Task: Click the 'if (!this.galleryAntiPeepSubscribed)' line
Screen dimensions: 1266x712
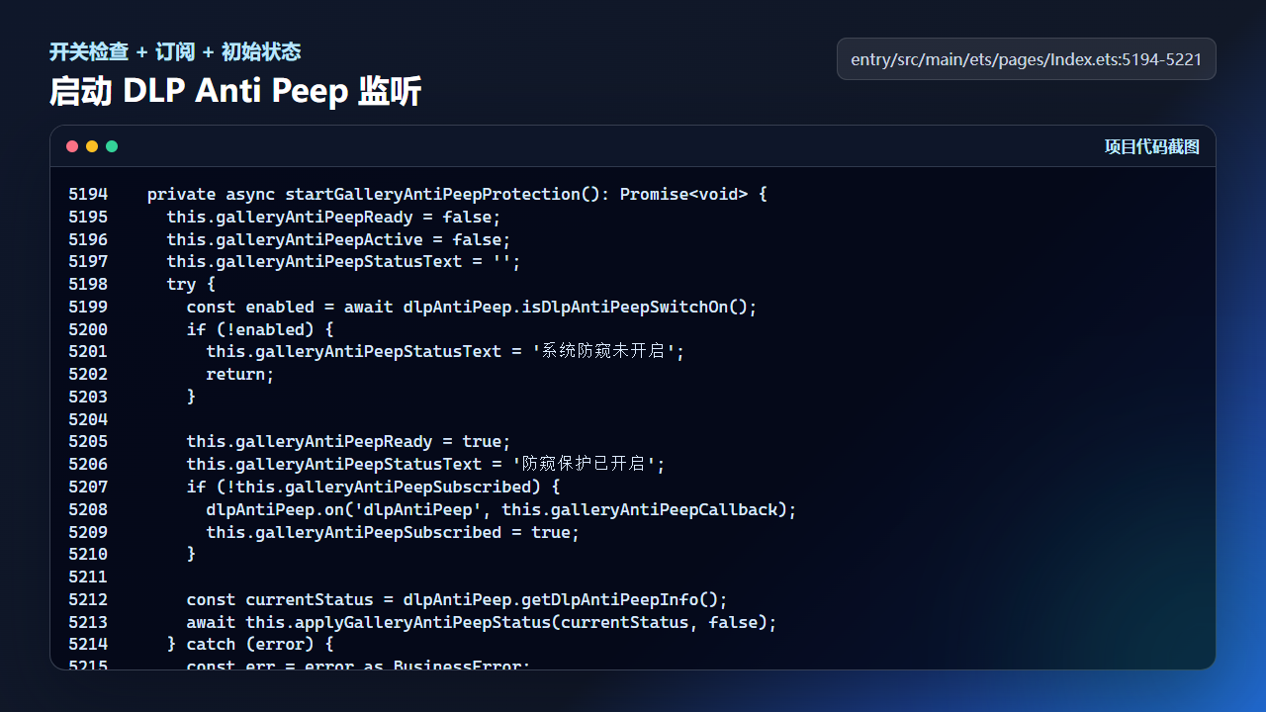Action: pos(374,487)
